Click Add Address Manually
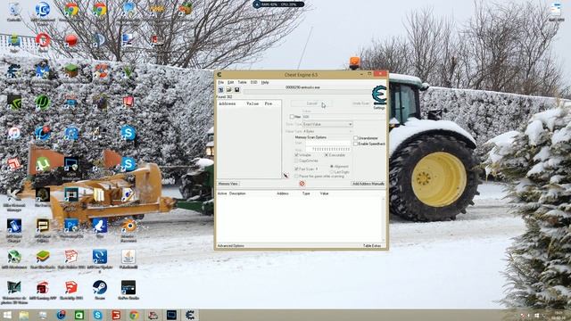571x321 pixels. (368, 184)
